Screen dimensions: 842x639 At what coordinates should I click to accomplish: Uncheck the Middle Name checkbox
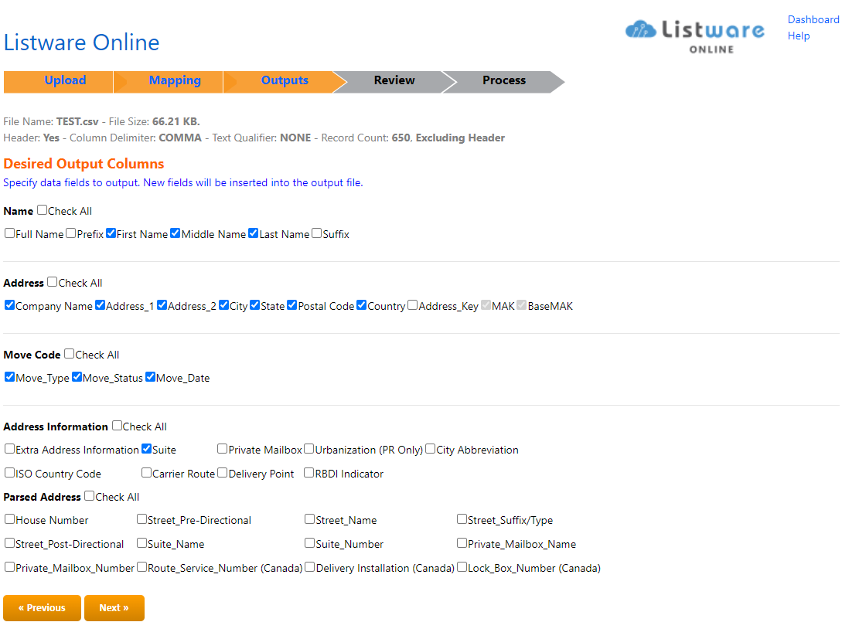coord(176,233)
